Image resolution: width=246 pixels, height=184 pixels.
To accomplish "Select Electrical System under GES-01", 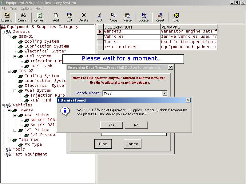I will click(x=45, y=51).
